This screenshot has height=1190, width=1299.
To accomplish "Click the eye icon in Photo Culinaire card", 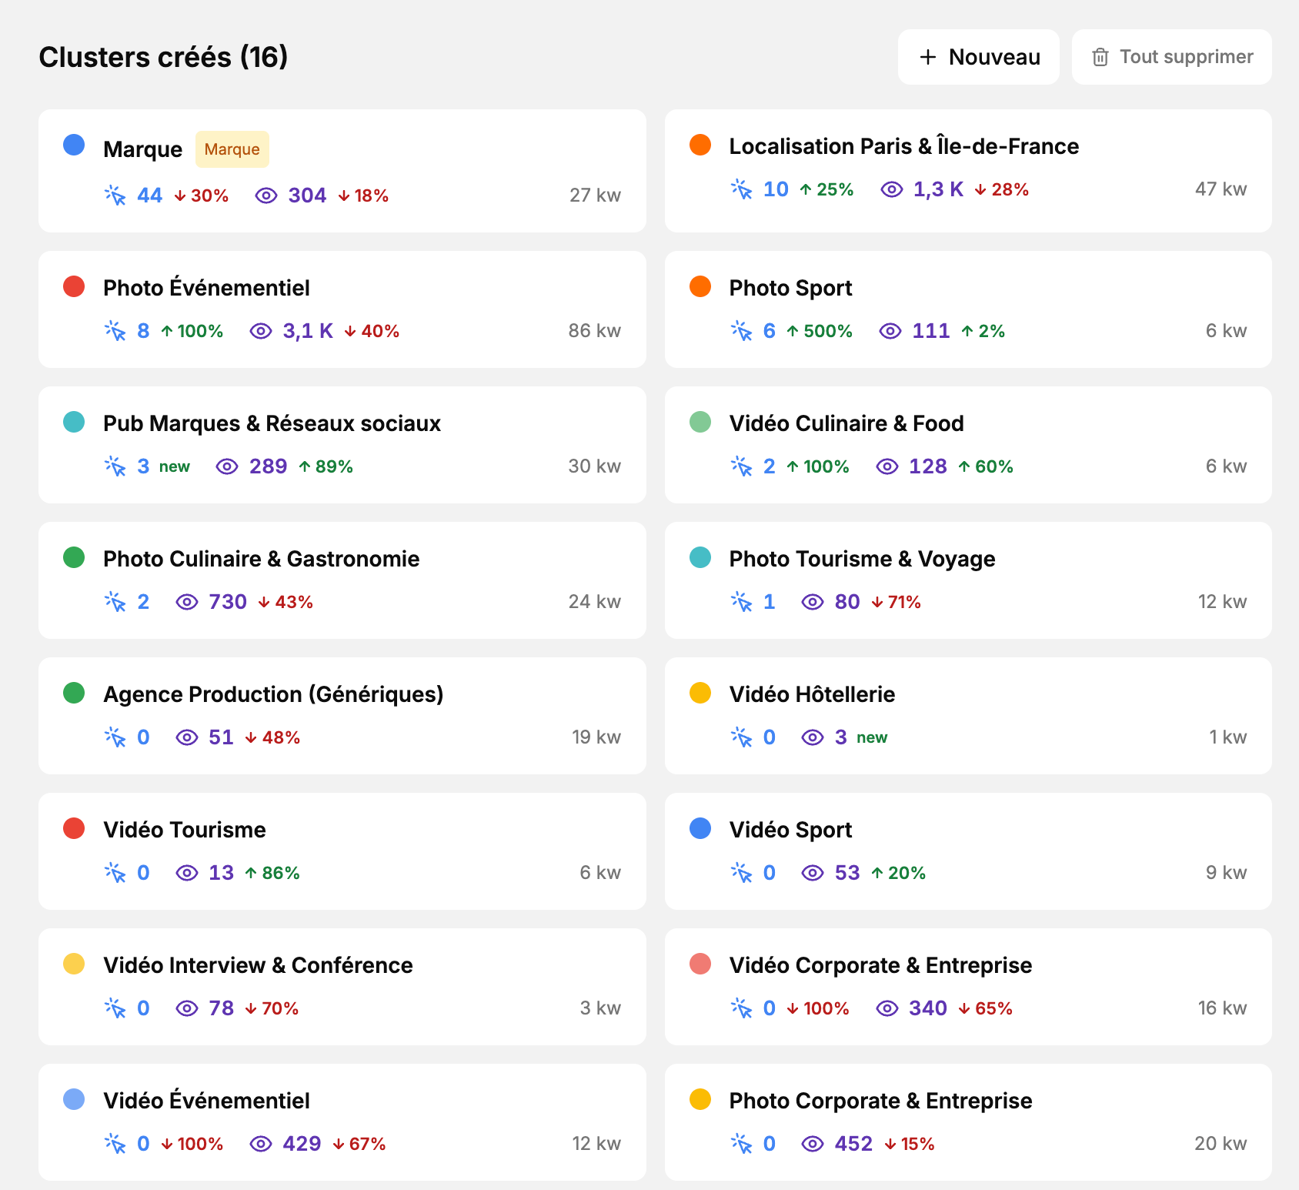I will [x=187, y=602].
